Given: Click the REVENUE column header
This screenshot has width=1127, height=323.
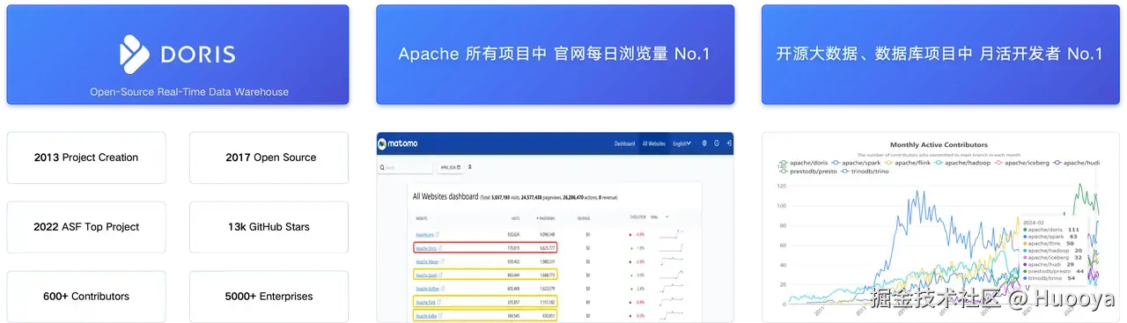Looking at the screenshot, I should click(583, 217).
